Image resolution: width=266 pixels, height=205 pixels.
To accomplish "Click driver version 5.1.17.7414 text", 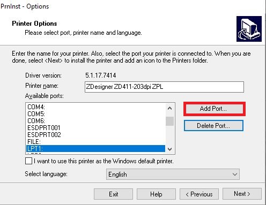I will click(x=101, y=75).
